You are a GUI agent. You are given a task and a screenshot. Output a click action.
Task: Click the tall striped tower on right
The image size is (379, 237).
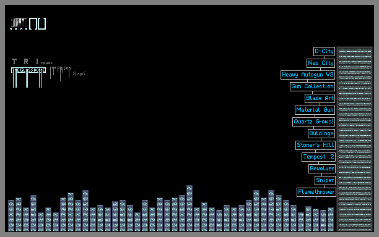[x=355, y=139]
